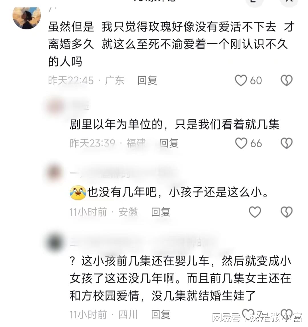Reply to the Guangdong comment at 22:45
Screen dimensions: 308x327
[x=147, y=81]
